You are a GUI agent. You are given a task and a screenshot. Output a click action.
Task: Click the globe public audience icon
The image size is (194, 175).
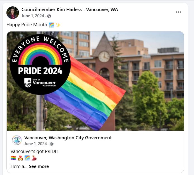pyautogui.click(x=49, y=16)
